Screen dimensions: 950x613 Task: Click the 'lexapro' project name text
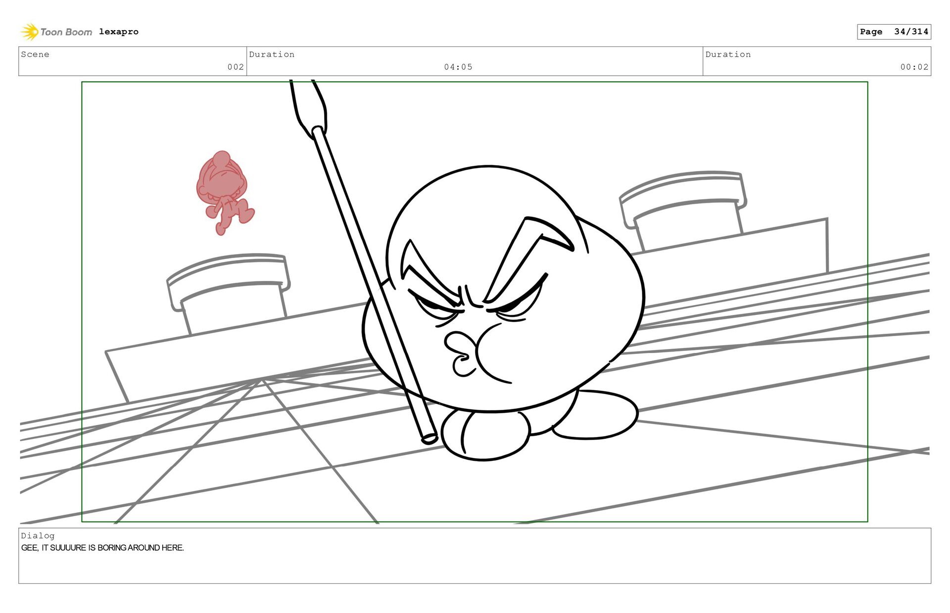pyautogui.click(x=119, y=32)
